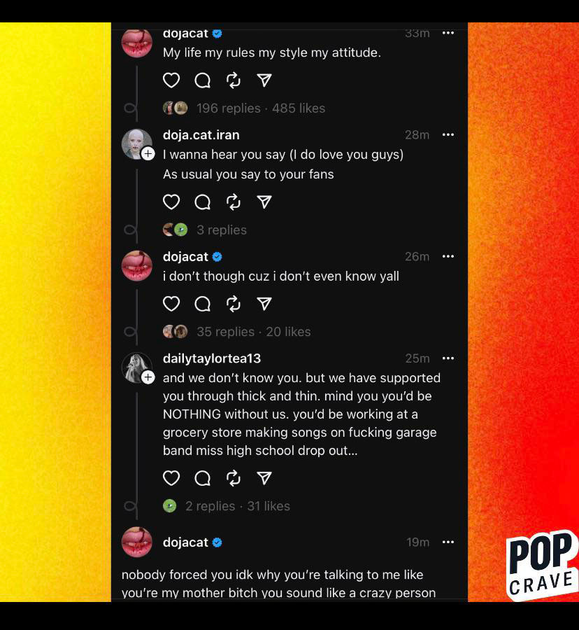This screenshot has height=630, width=579.
Task: Open dojacat's lips profile picture at 26m post
Action: (137, 265)
